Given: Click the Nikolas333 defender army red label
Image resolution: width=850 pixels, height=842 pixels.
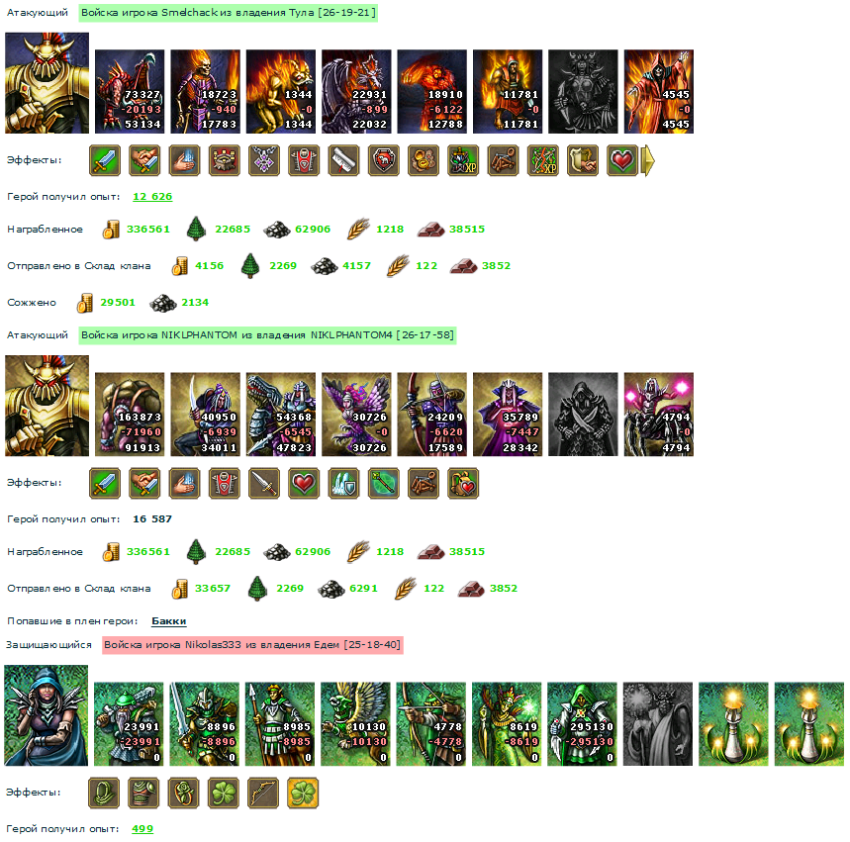Looking at the screenshot, I should (x=252, y=645).
